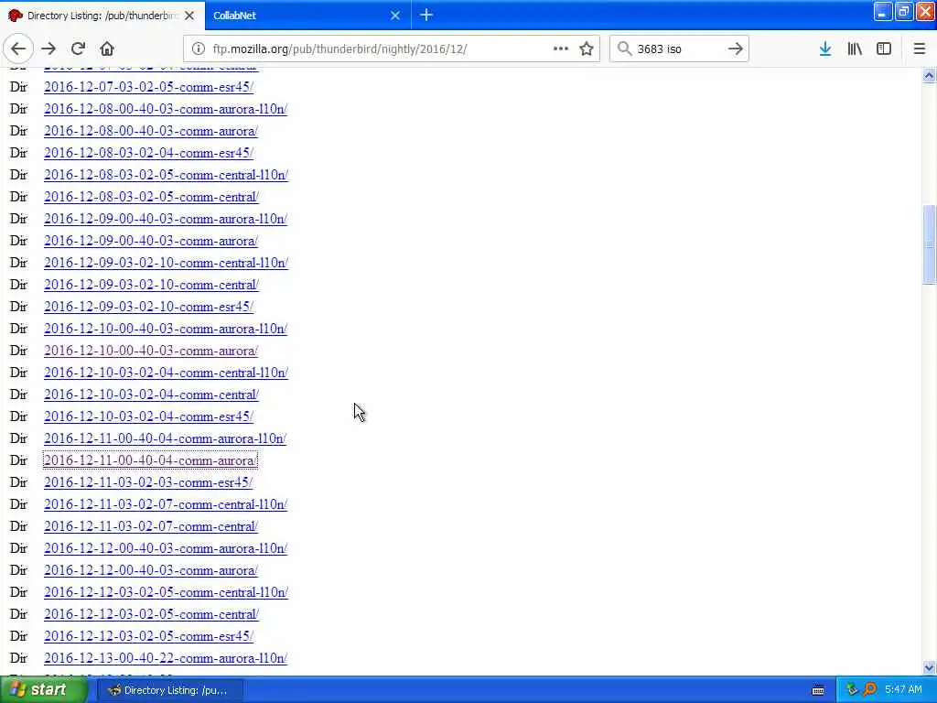Click the 5:47 AM system clock
Screen dimensions: 937x703
click(x=903, y=690)
